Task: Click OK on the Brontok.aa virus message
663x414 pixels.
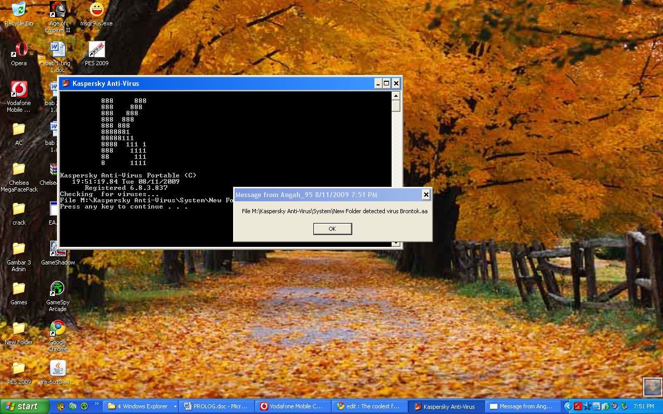Action: (332, 228)
